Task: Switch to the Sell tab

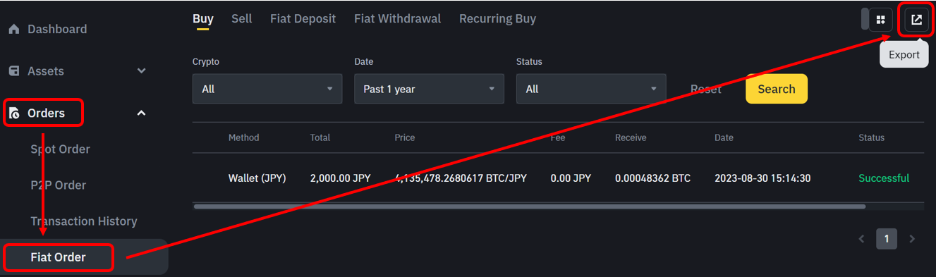Action: coord(241,18)
